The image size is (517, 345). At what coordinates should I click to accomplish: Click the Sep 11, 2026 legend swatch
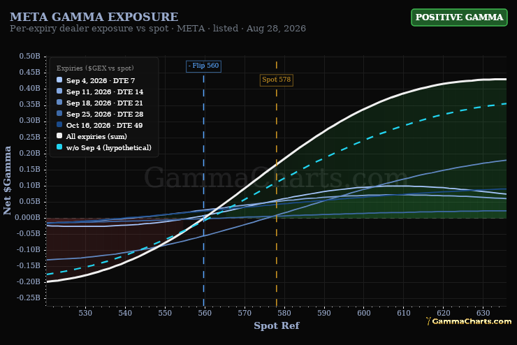(59, 91)
